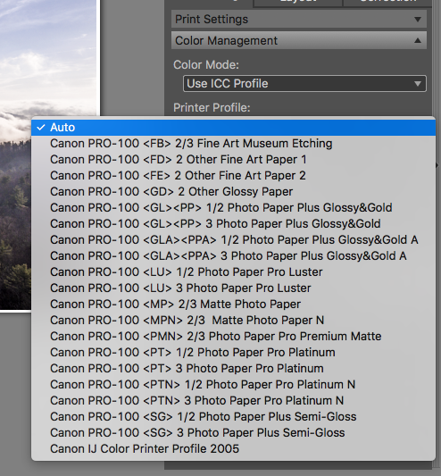Viewport: 441px width, 476px height.
Task: Choose Other Glossy Paper profile
Action: [x=233, y=191]
